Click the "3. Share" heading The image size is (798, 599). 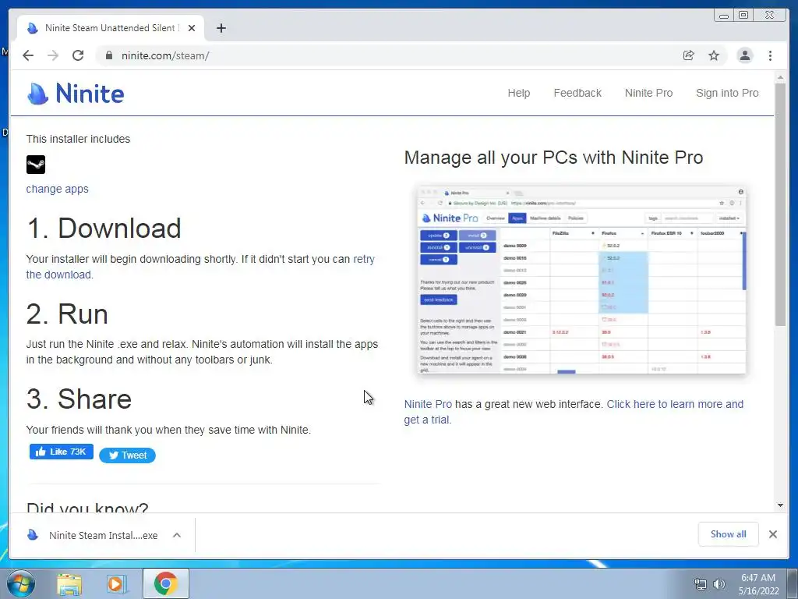click(79, 399)
